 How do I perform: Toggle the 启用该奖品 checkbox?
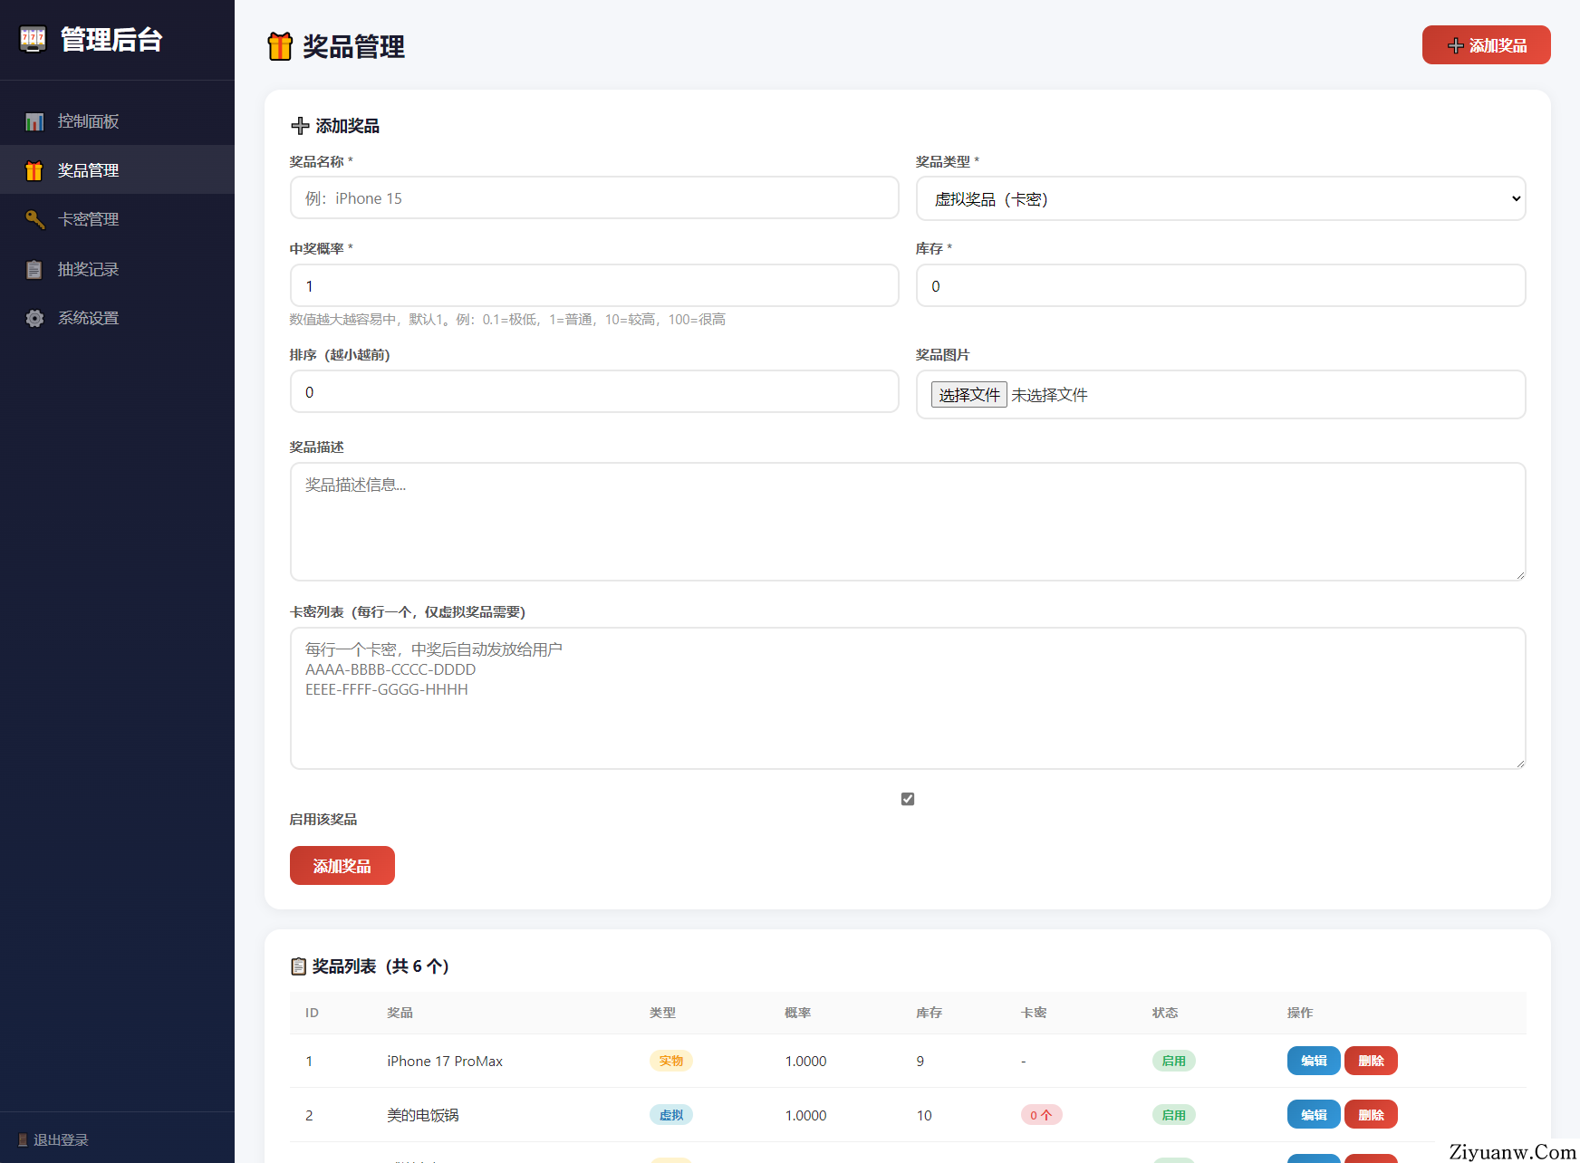(x=908, y=799)
